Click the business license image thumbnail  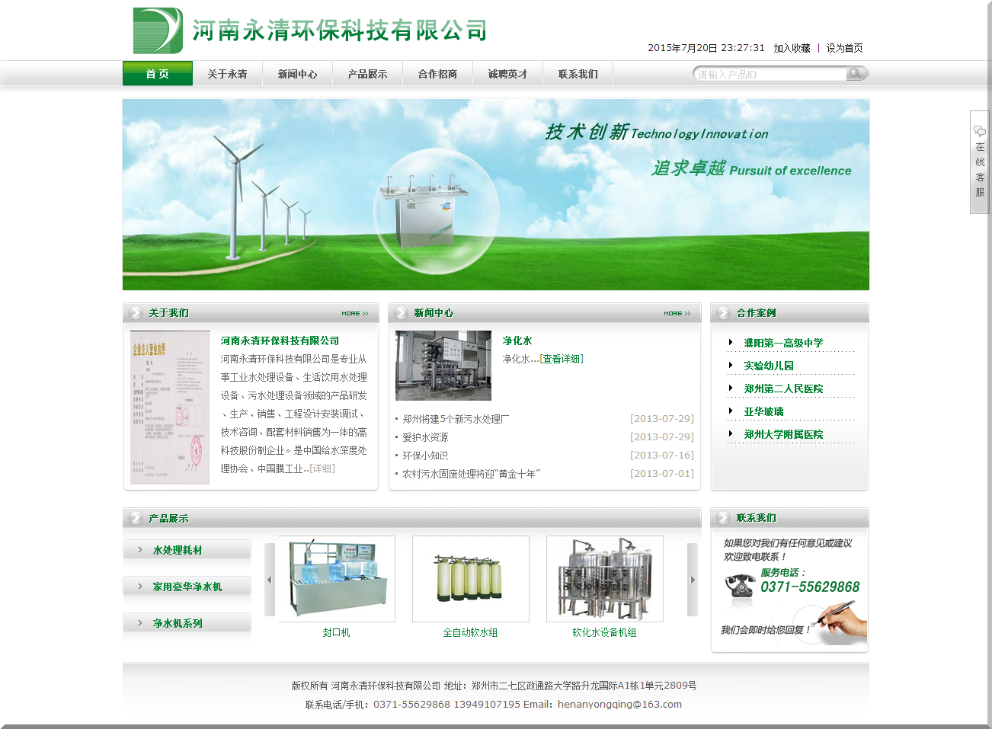coord(169,407)
